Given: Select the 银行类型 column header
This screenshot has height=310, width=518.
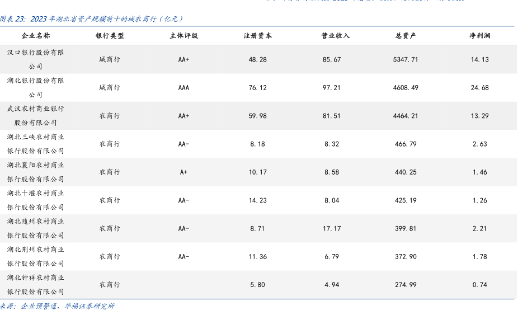Looking at the screenshot, I should click(110, 36).
